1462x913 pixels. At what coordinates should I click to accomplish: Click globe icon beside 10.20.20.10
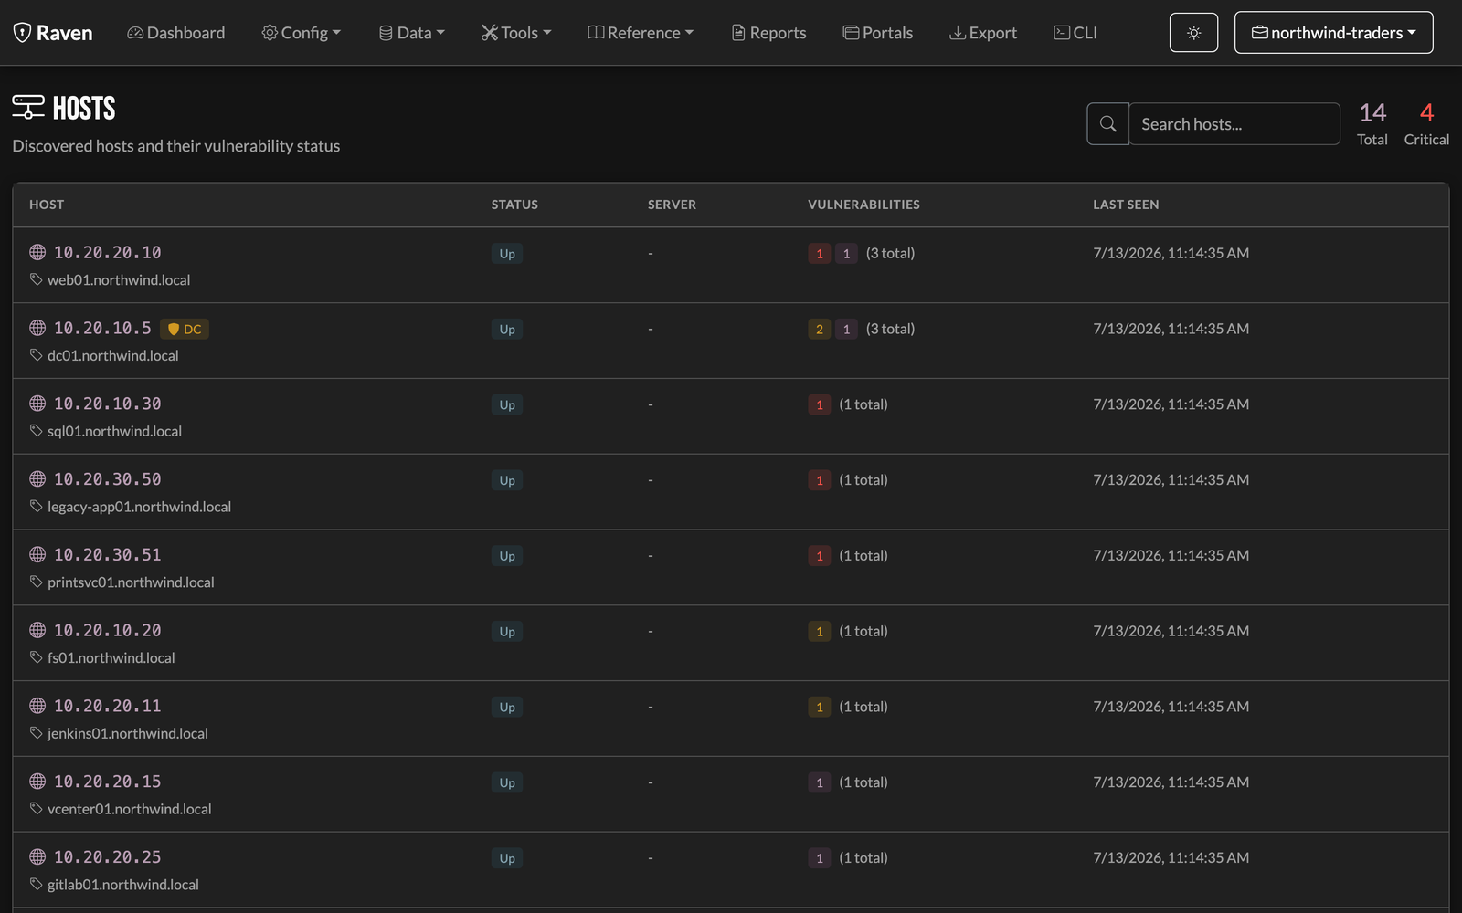pos(37,252)
